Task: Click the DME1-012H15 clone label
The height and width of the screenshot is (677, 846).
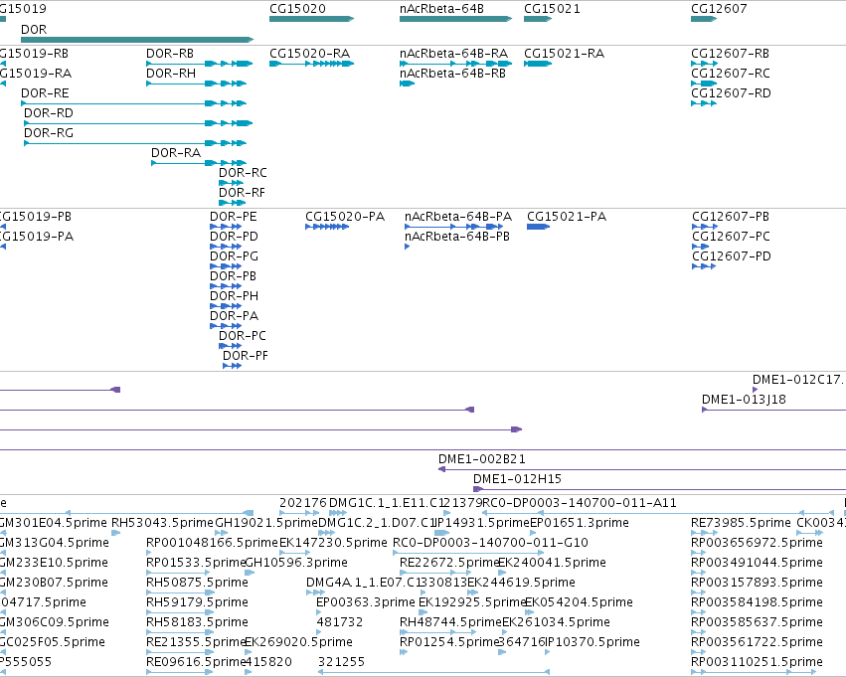Action: click(517, 479)
